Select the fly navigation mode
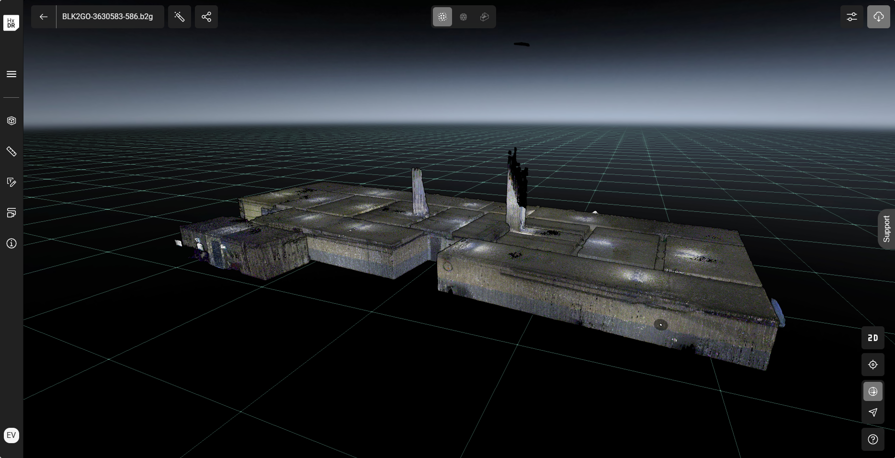Viewport: 895px width, 458px height. click(873, 412)
